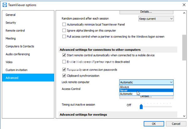Click the TeamViewer logo icon in title bar
188x129 pixels.
tap(5, 5)
